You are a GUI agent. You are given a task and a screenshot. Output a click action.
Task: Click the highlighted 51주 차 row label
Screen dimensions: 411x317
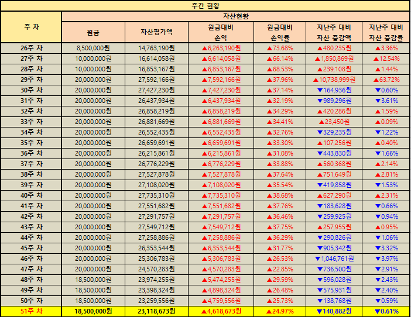(x=32, y=311)
